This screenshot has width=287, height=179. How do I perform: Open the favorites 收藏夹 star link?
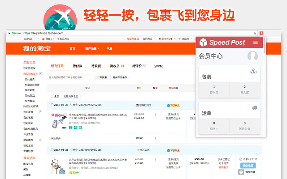[183, 39]
